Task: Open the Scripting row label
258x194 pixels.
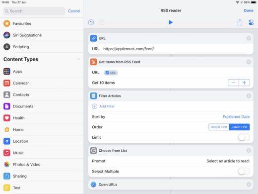Action: click(21, 47)
